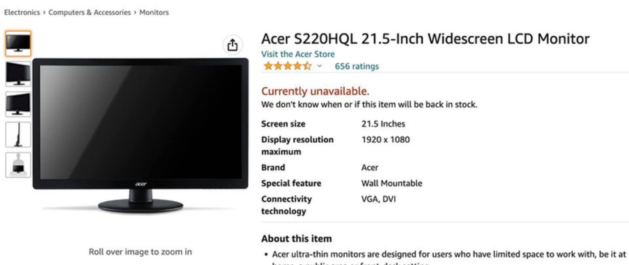Open the 656 ratings link

click(356, 66)
